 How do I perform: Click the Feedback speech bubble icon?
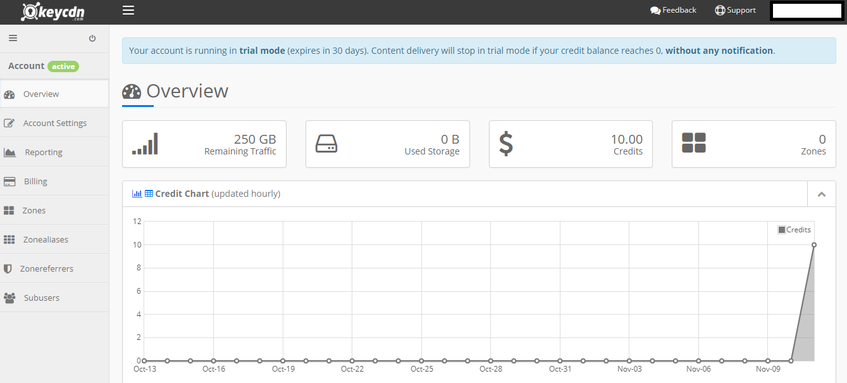[655, 11]
